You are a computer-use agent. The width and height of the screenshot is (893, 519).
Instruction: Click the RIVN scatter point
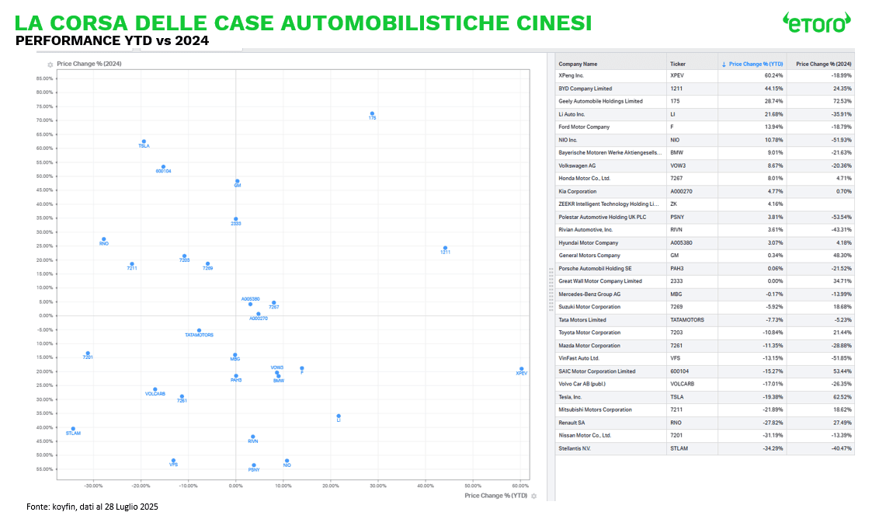pyautogui.click(x=253, y=437)
